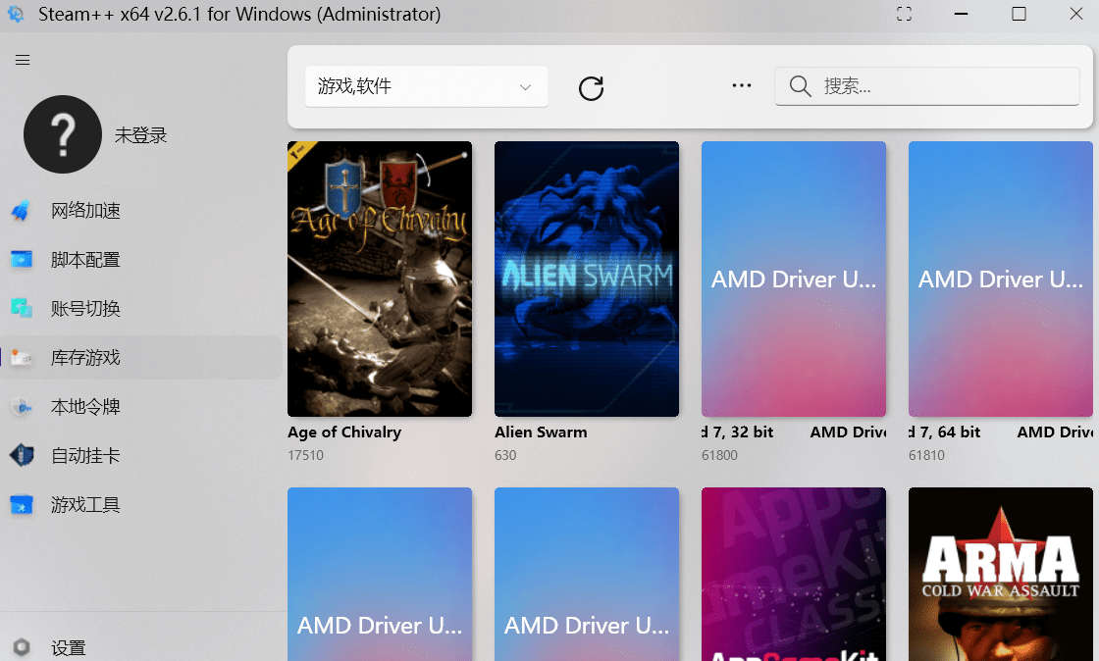Open the Age of Chivalry cover
This screenshot has width=1099, height=661.
click(x=379, y=279)
